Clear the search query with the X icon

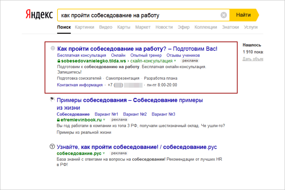(x=224, y=15)
